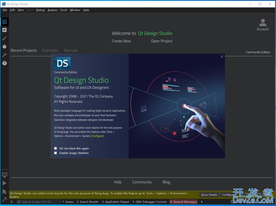
Task: Open the File menu
Action: coord(5,10)
